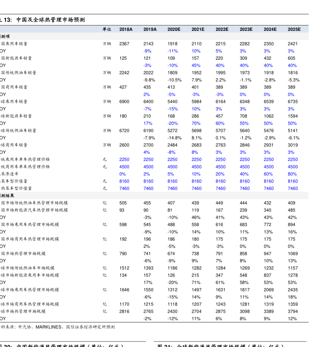Select the 2021E column header
Screen dimensions: 312x347
tap(198, 29)
